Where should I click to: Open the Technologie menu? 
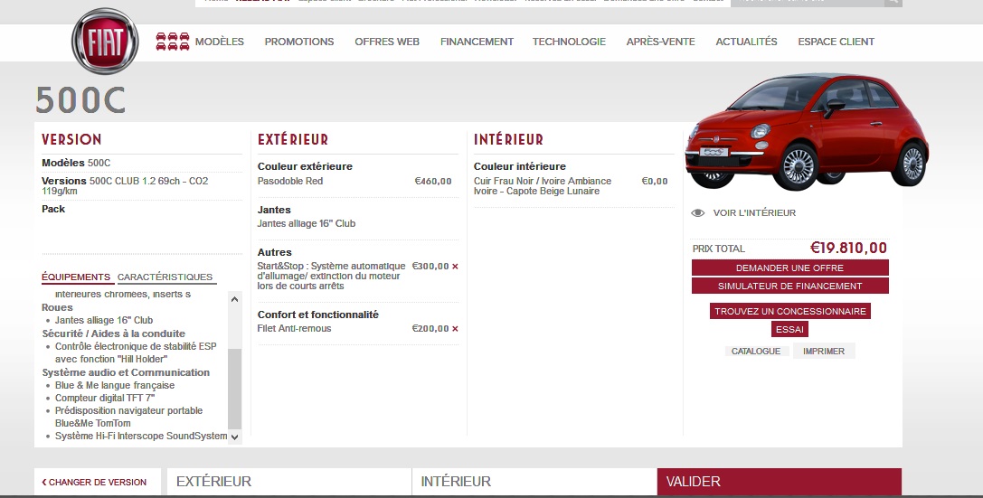(x=569, y=42)
